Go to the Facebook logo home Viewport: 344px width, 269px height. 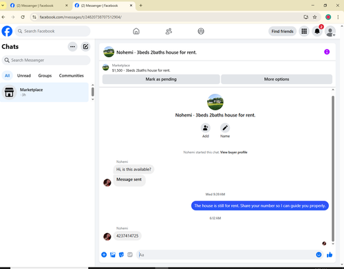7,31
